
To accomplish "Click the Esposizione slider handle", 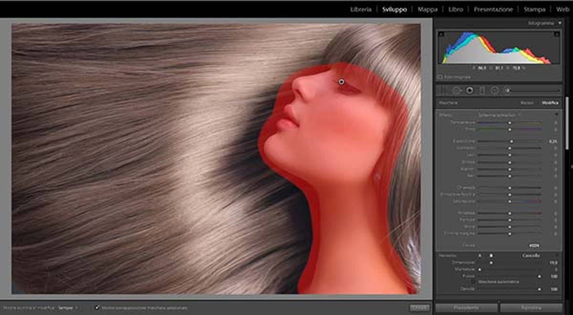I will click(511, 141).
